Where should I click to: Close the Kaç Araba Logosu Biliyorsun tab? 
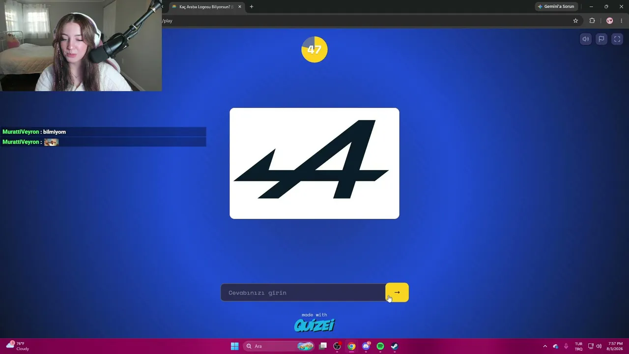pos(240,7)
